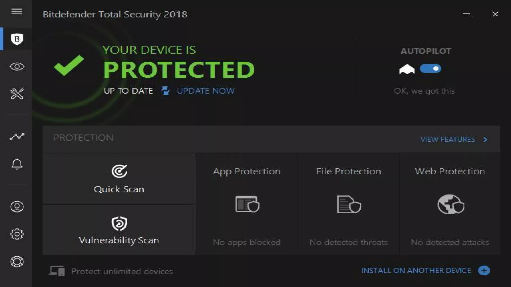Toggle the Autopilot switch off
The width and height of the screenshot is (511, 287).
tap(430, 69)
